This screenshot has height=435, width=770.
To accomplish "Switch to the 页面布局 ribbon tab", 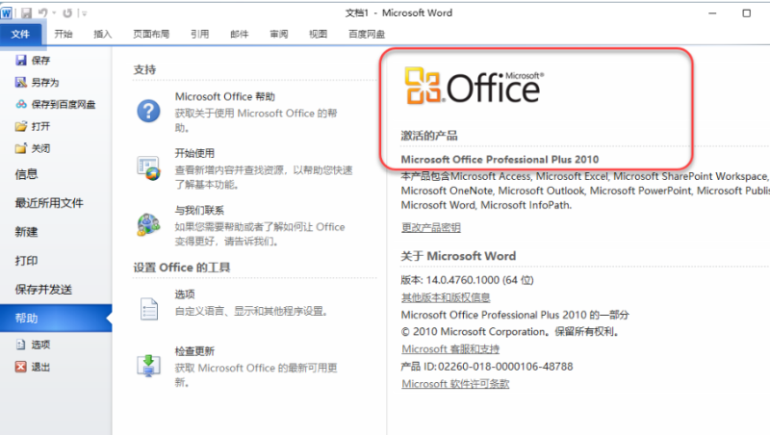I will point(151,34).
